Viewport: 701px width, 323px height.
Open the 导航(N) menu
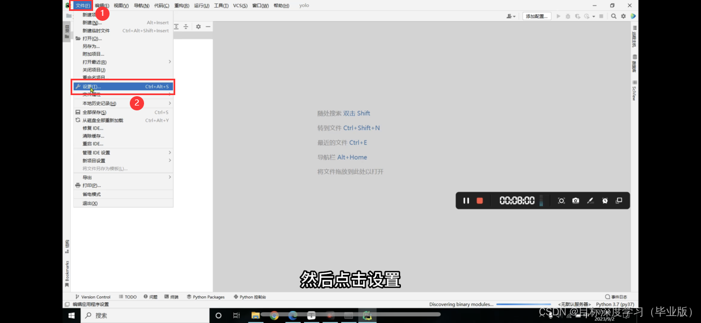(141, 5)
